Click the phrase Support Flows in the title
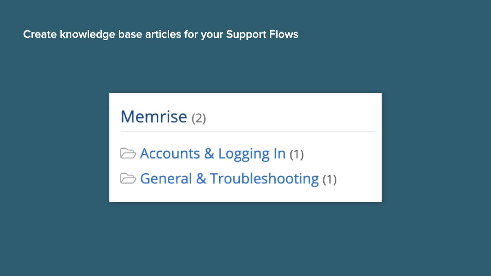 click(261, 34)
